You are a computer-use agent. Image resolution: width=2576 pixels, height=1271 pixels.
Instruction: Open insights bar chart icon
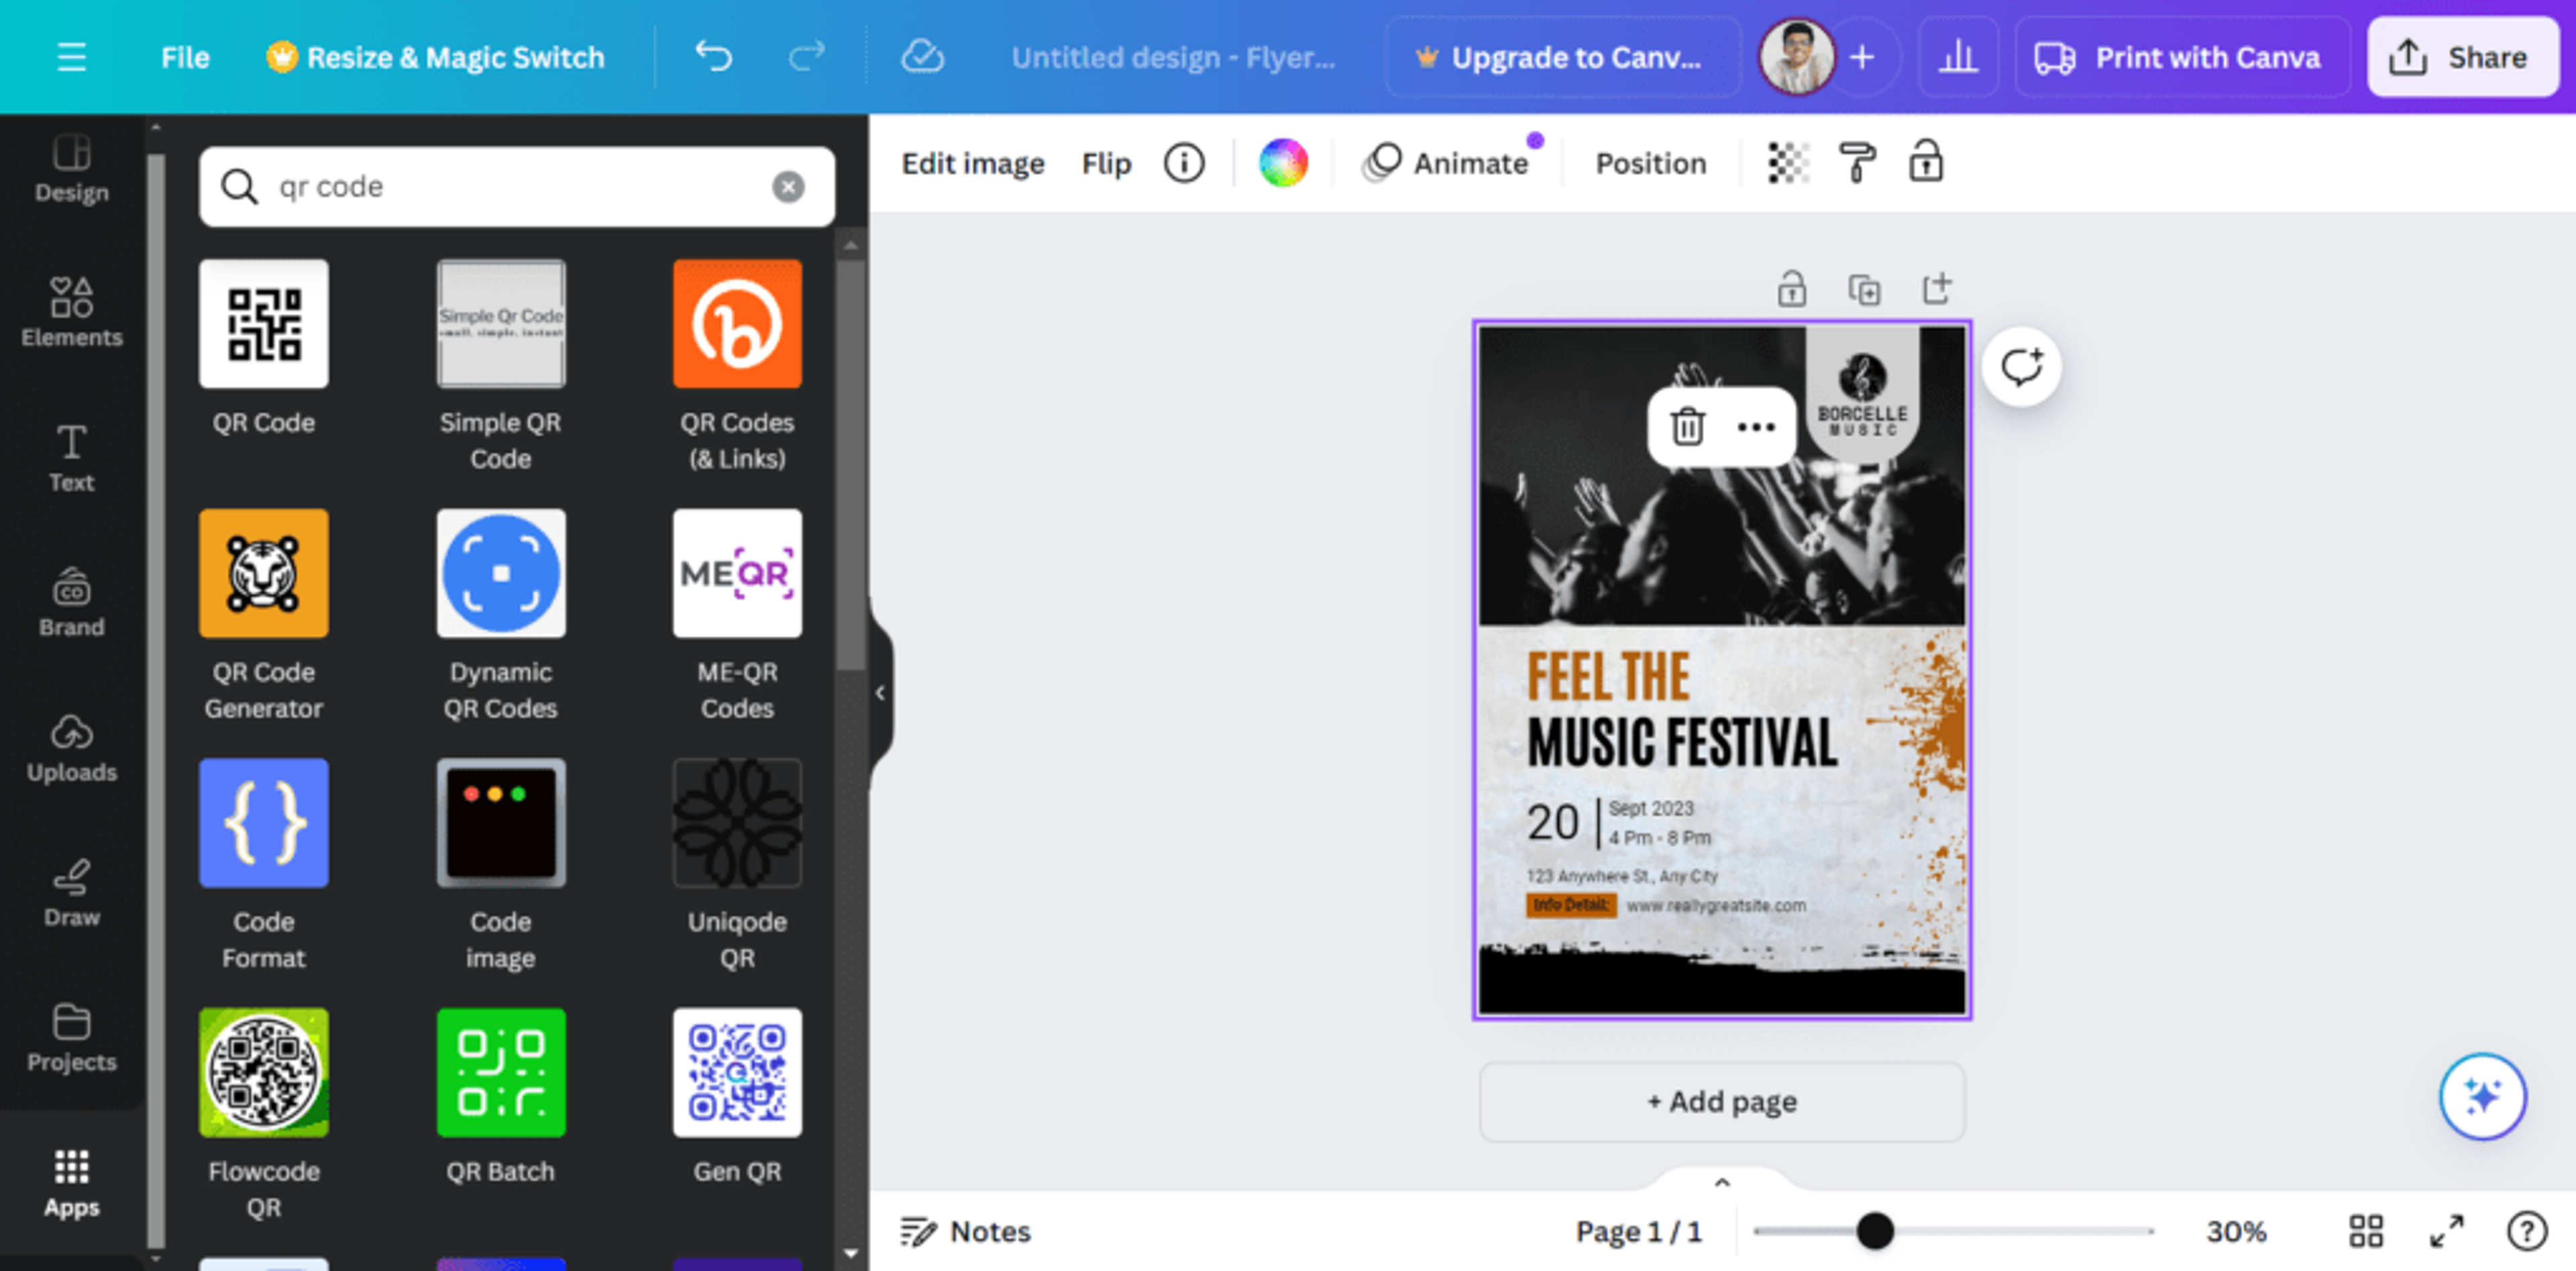click(x=1958, y=57)
